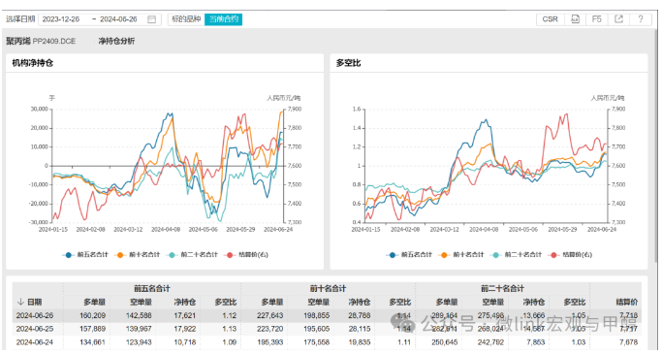Click 多空比 header under 前二十名合计 group
The width and height of the screenshot is (662, 354).
[575, 302]
